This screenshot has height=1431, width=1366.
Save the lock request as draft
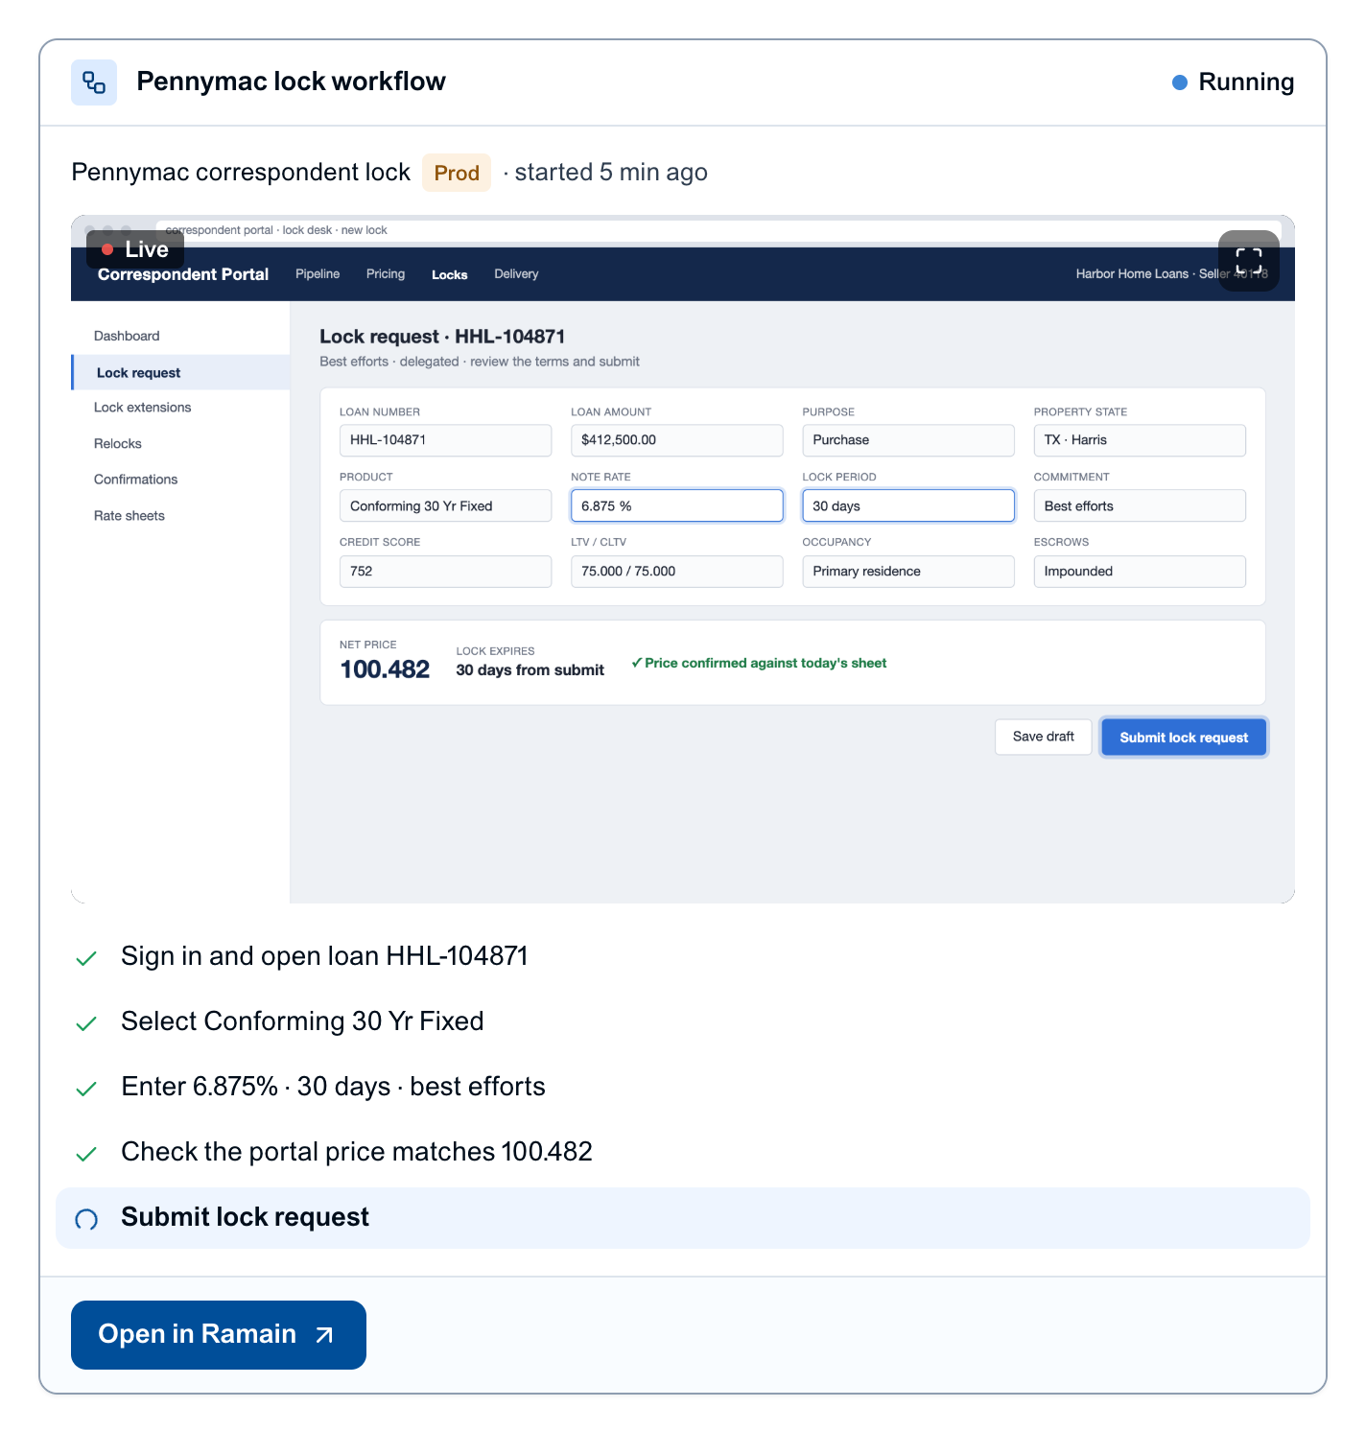(x=1044, y=737)
